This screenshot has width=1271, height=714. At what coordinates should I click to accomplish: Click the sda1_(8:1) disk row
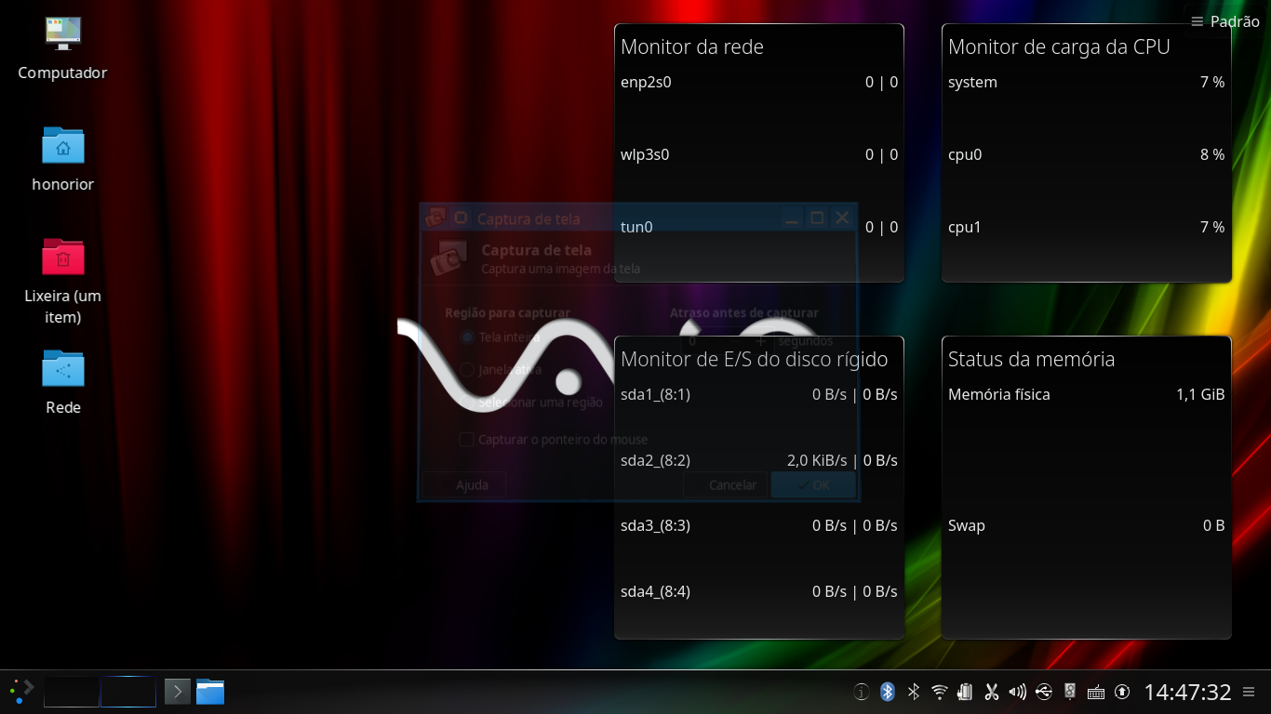[x=759, y=394]
